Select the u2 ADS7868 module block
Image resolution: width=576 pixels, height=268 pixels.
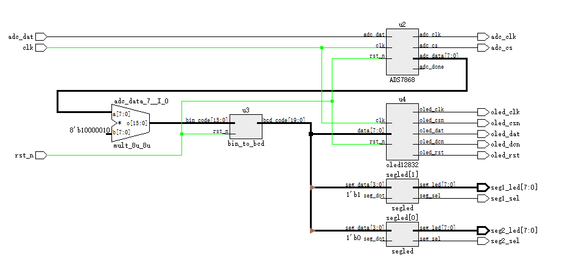pyautogui.click(x=402, y=52)
